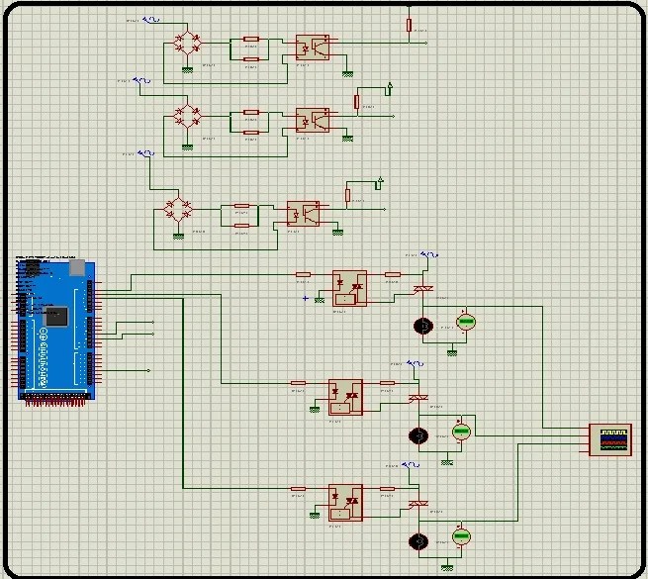648x579 pixels.
Task: Select AC sine source of third rectifier
Action: (x=146, y=153)
